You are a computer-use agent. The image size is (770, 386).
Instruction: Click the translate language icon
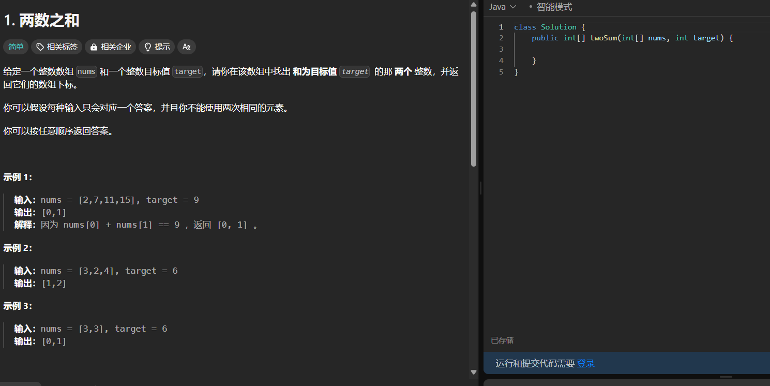coord(187,47)
